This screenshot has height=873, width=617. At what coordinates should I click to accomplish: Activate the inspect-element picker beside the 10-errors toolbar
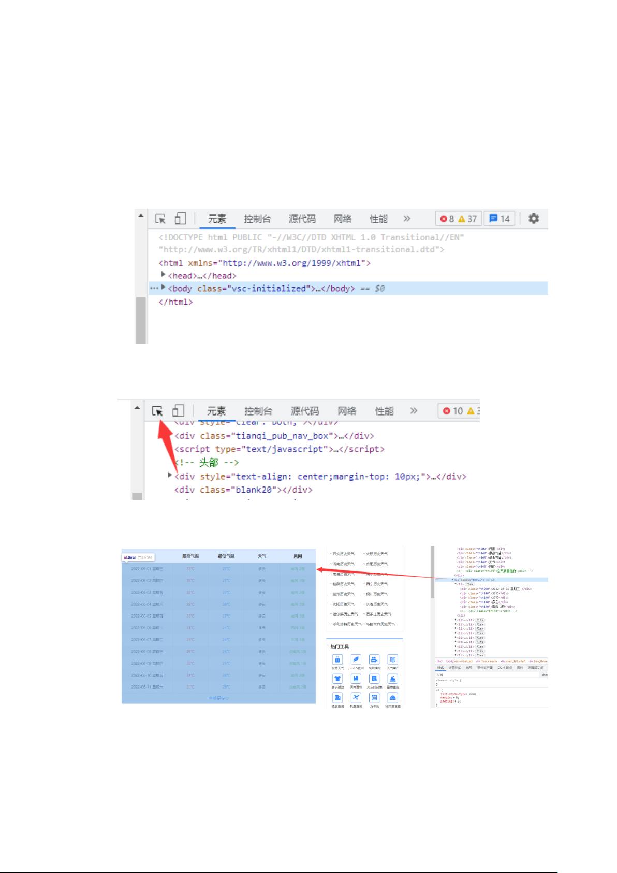pos(158,411)
